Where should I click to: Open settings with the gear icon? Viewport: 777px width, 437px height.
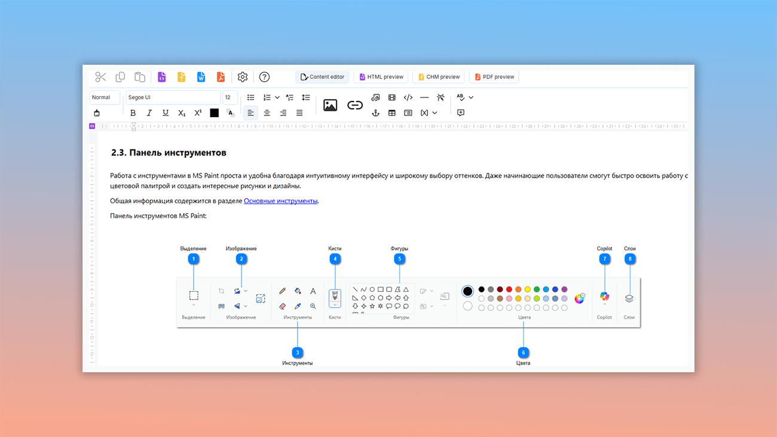[242, 77]
